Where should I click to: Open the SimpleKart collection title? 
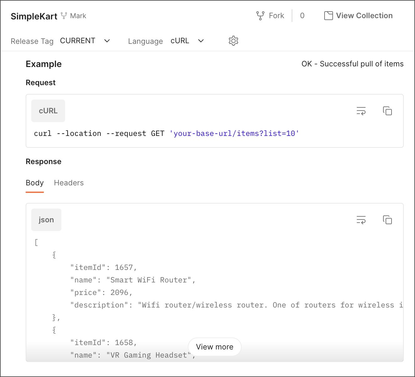point(34,16)
